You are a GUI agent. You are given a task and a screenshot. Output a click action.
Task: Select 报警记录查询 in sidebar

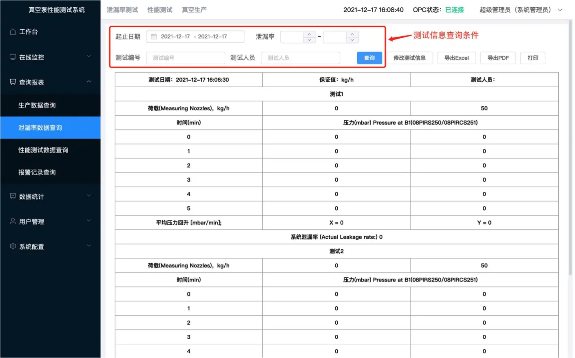click(x=50, y=173)
